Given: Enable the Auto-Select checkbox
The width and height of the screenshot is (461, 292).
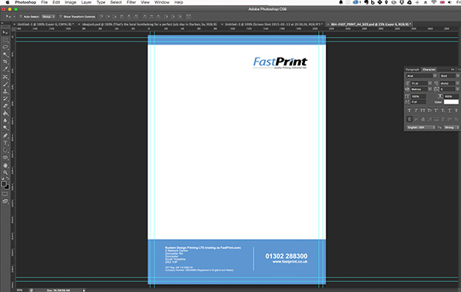Looking at the screenshot, I should pyautogui.click(x=21, y=16).
